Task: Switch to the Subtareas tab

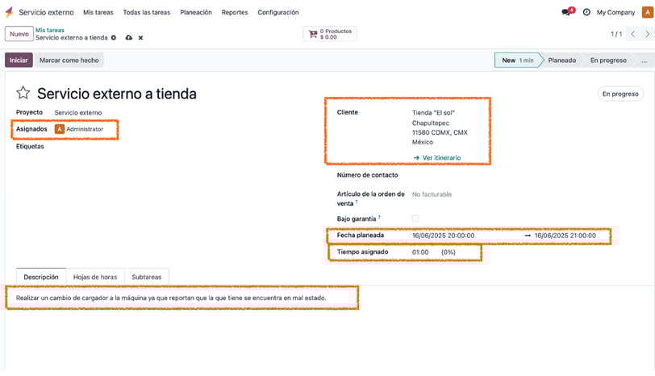Action: click(x=147, y=277)
